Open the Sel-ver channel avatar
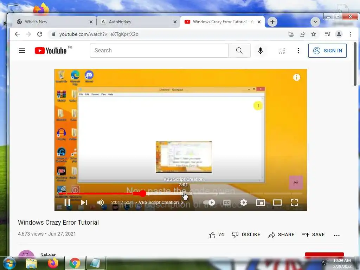This screenshot has width=360, height=270. click(26, 253)
